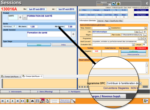Open search with binoculars icon
The width and height of the screenshot is (150, 110).
coord(32,101)
